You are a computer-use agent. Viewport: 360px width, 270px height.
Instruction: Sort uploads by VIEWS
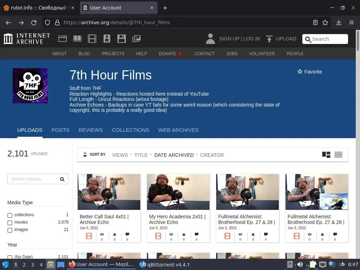click(120, 155)
